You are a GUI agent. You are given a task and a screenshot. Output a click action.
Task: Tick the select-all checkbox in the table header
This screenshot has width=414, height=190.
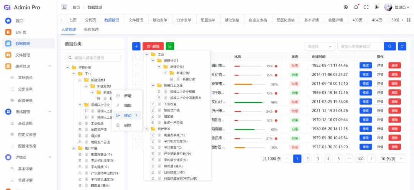(x=137, y=56)
